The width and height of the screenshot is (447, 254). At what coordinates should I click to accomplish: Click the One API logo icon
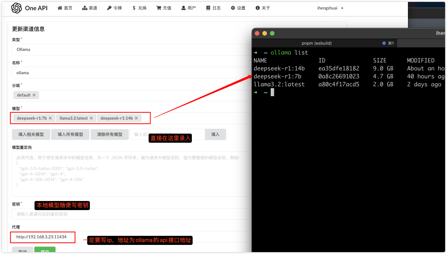coord(16,8)
